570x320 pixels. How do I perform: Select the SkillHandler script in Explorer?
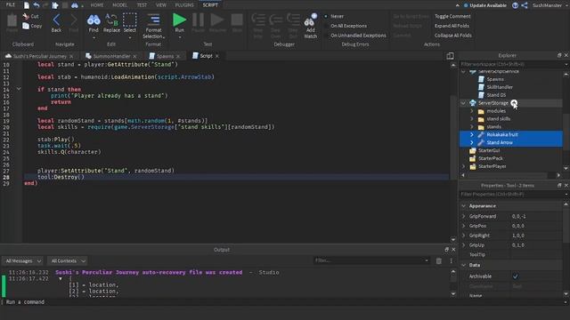click(500, 87)
